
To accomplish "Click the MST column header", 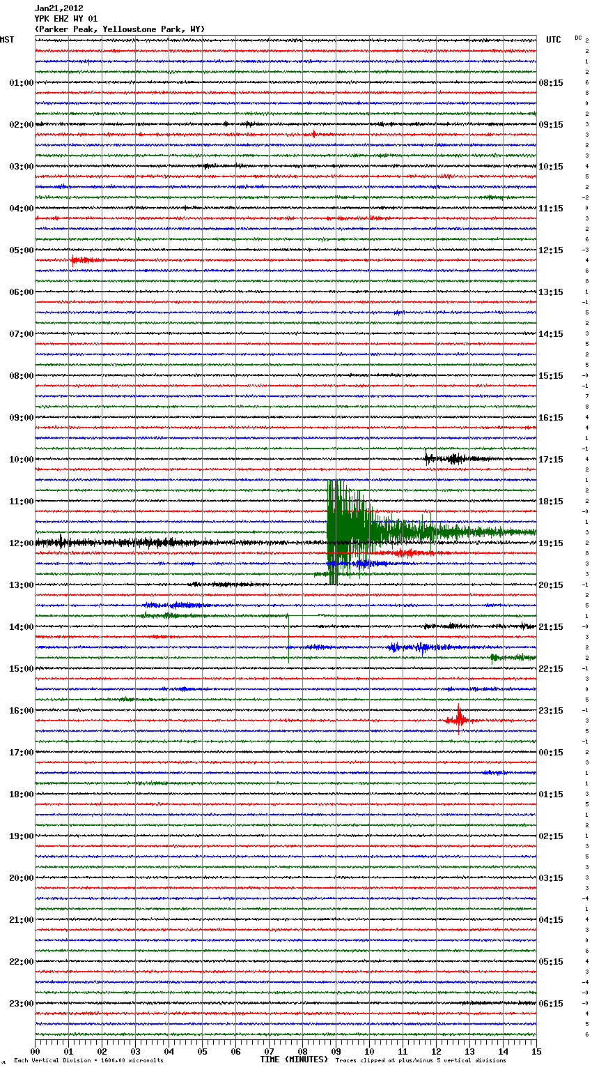I will [x=7, y=40].
